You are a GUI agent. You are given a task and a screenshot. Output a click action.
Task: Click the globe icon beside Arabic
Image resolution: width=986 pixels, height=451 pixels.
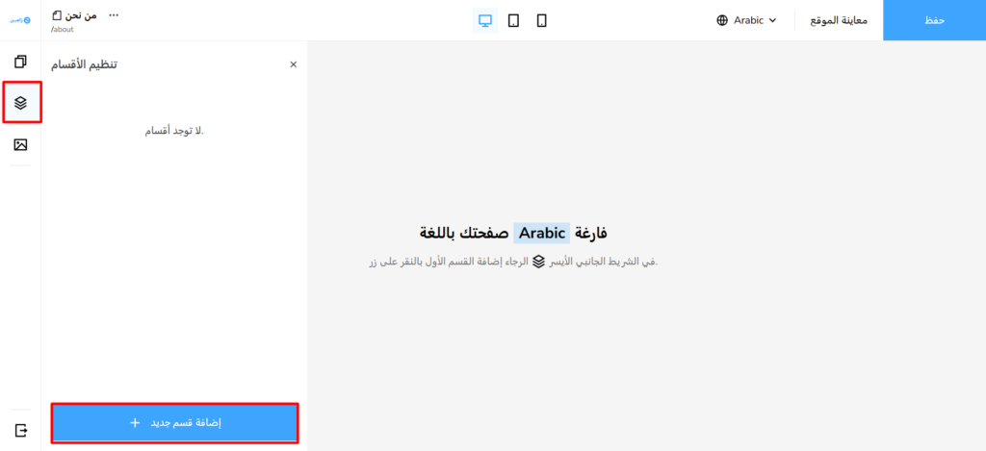722,20
